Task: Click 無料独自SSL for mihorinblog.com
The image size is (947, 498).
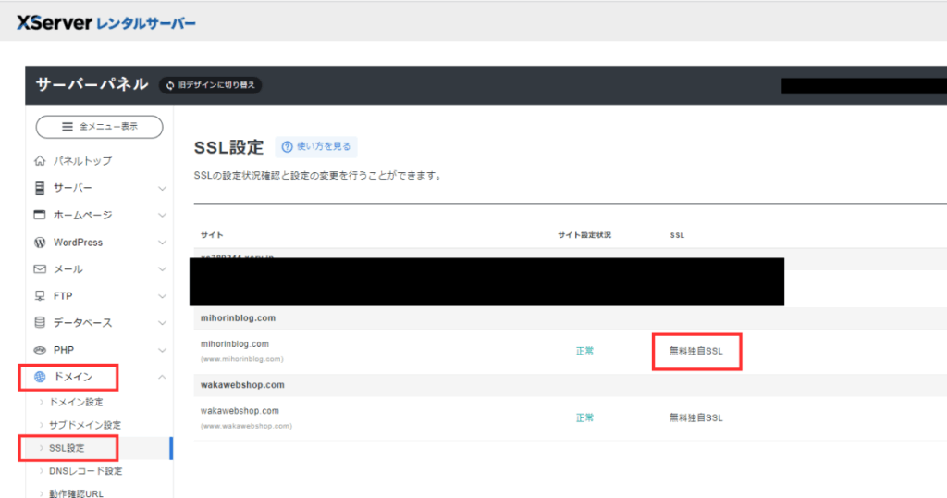Action: pos(695,352)
